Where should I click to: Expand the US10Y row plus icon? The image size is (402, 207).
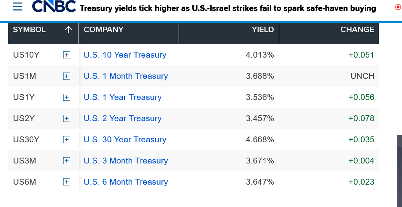pos(67,55)
